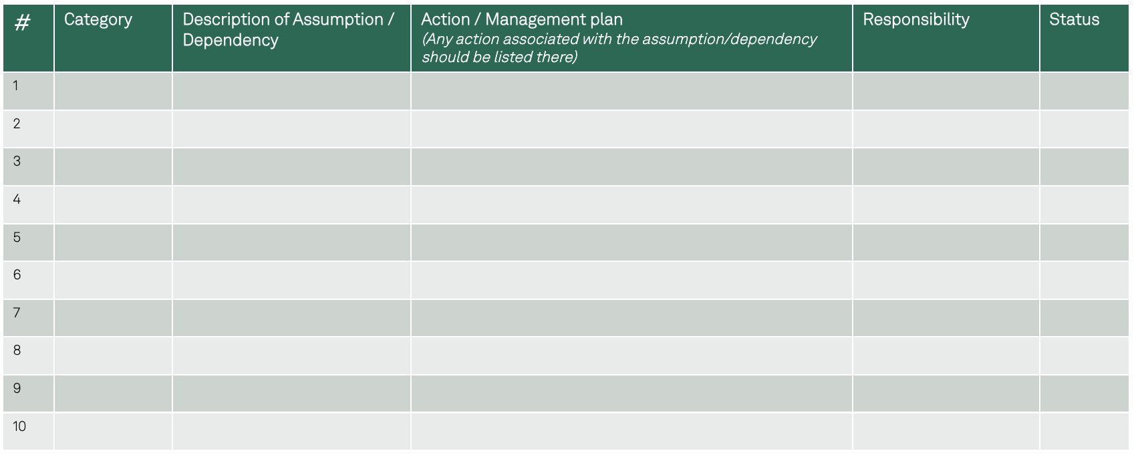This screenshot has height=457, width=1136.
Task: Select the Status column header
Action: click(x=1083, y=37)
